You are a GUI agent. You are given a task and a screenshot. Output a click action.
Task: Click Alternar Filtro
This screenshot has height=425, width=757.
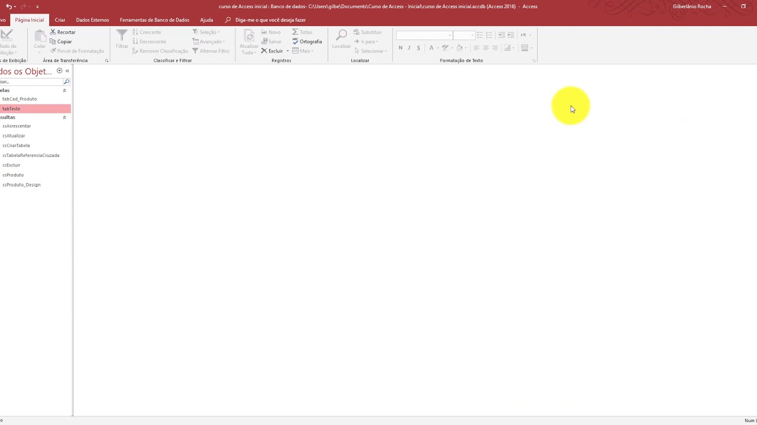click(x=211, y=51)
